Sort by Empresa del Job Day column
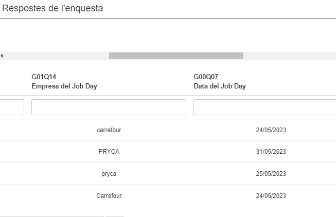The height and width of the screenshot is (217, 336). tap(64, 86)
